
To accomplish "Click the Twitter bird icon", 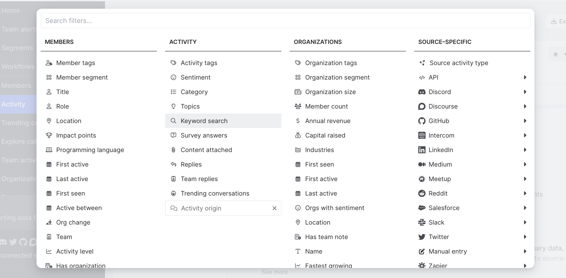I will tap(422, 237).
